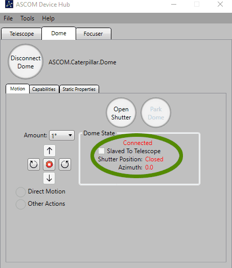
Task: Open the Help menu
Action: coord(48,18)
